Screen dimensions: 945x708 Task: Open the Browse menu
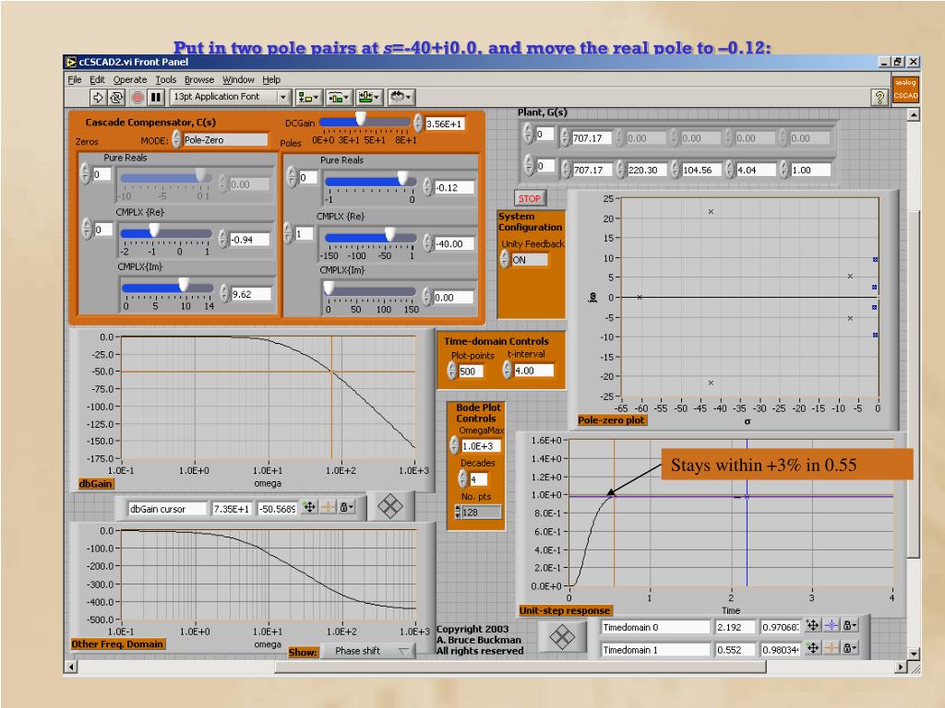click(x=199, y=79)
